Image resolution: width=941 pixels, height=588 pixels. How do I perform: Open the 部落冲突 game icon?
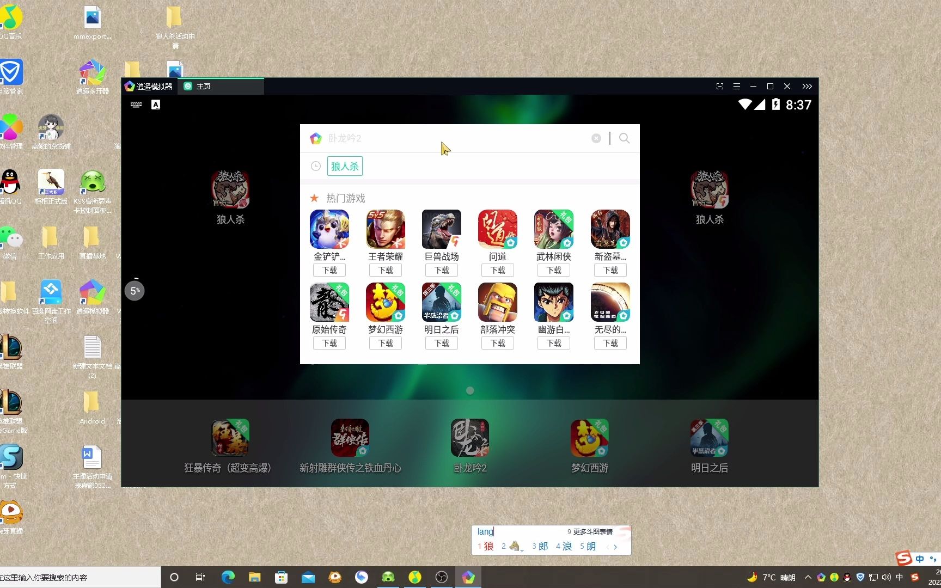point(498,302)
